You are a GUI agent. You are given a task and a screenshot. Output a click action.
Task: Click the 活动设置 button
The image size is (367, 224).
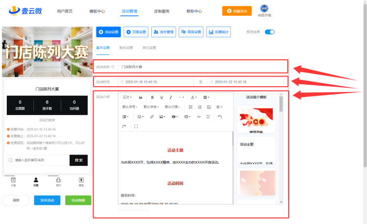(x=108, y=32)
